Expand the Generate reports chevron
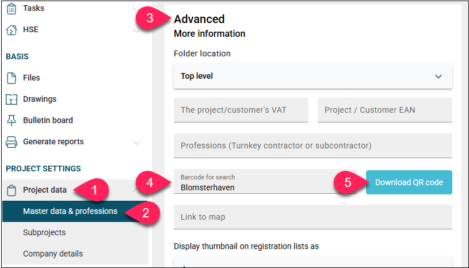The width and height of the screenshot is (469, 268). click(x=136, y=143)
